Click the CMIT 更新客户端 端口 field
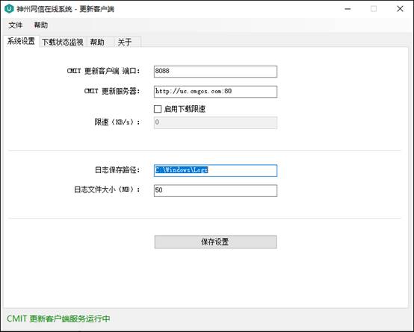Viewport: 414px width, 332px height. (215, 72)
